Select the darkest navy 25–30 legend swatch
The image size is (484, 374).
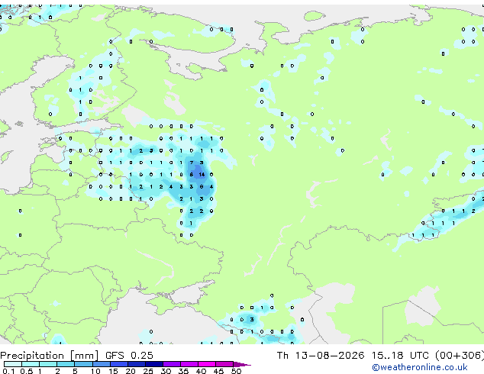[154, 364]
